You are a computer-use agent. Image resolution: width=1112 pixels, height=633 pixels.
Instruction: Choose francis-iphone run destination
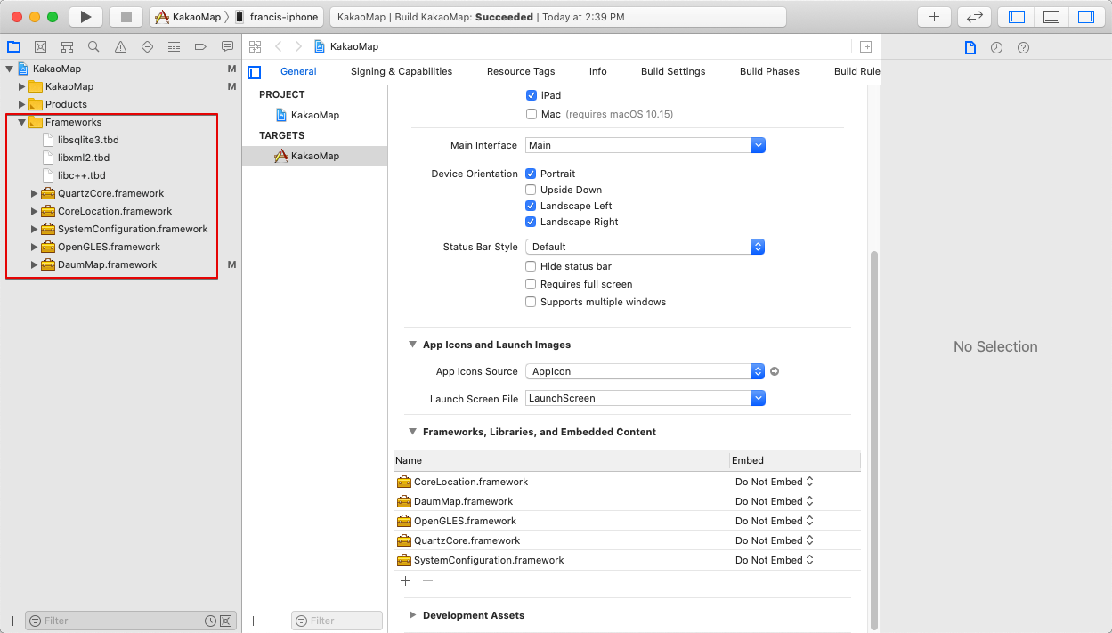point(277,17)
